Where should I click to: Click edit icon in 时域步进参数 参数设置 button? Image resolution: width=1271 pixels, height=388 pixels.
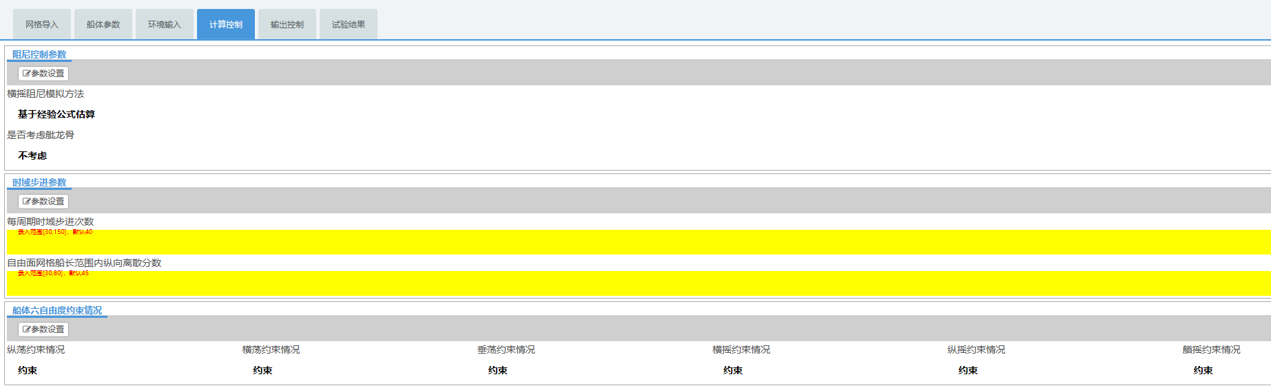pyautogui.click(x=27, y=202)
